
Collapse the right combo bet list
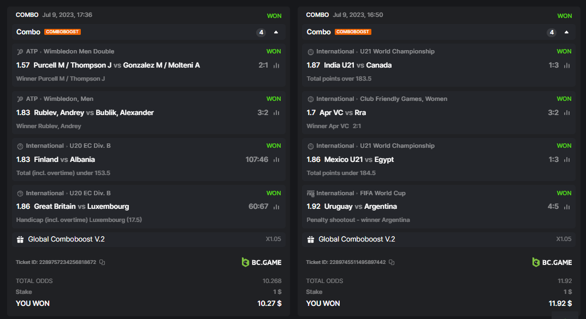(566, 32)
